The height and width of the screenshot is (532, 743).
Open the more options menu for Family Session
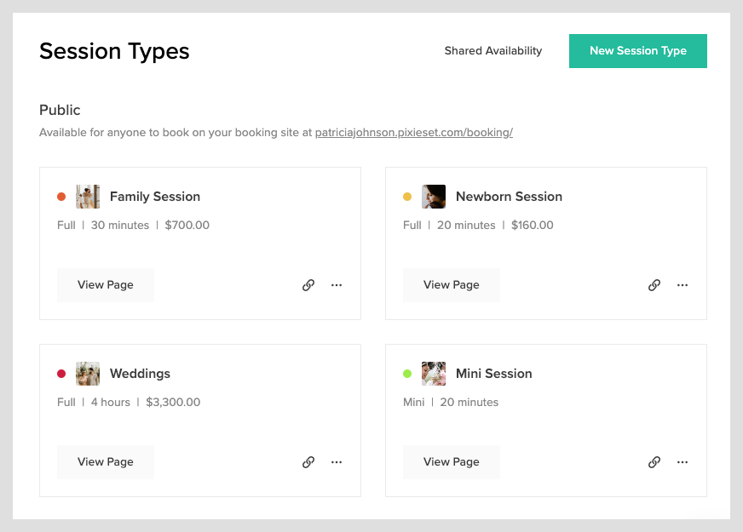point(337,284)
